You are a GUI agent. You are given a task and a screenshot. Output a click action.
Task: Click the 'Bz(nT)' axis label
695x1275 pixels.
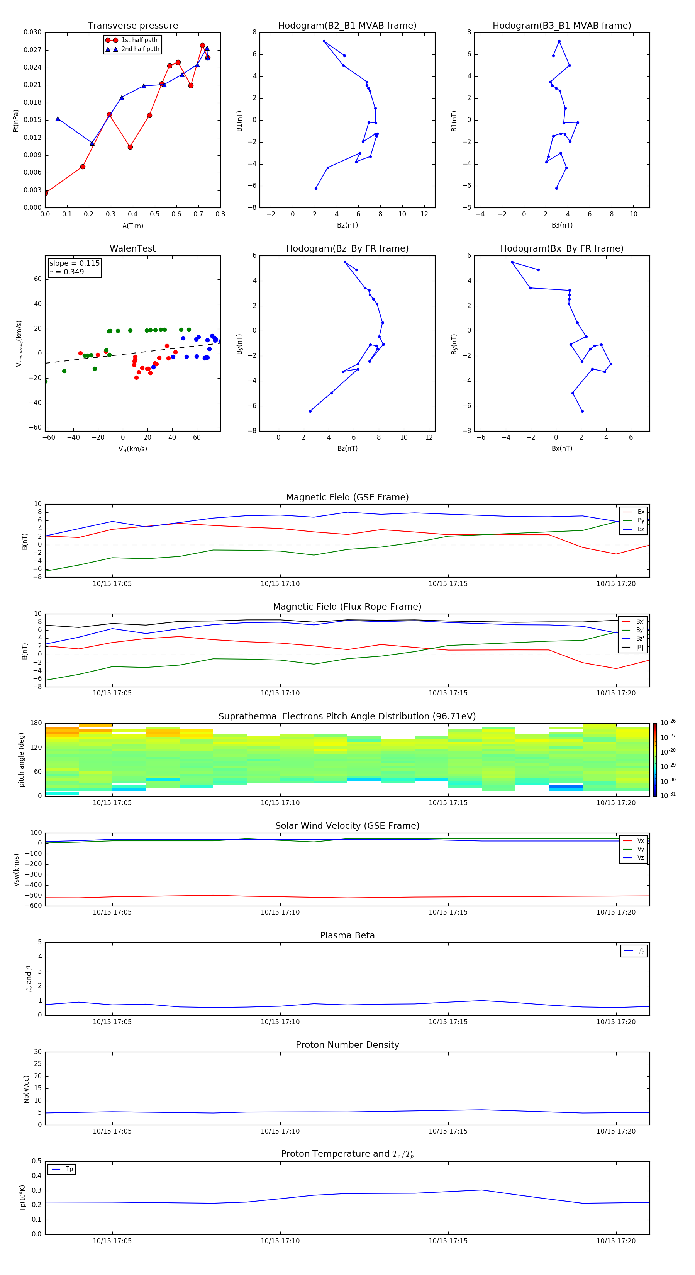(347, 449)
